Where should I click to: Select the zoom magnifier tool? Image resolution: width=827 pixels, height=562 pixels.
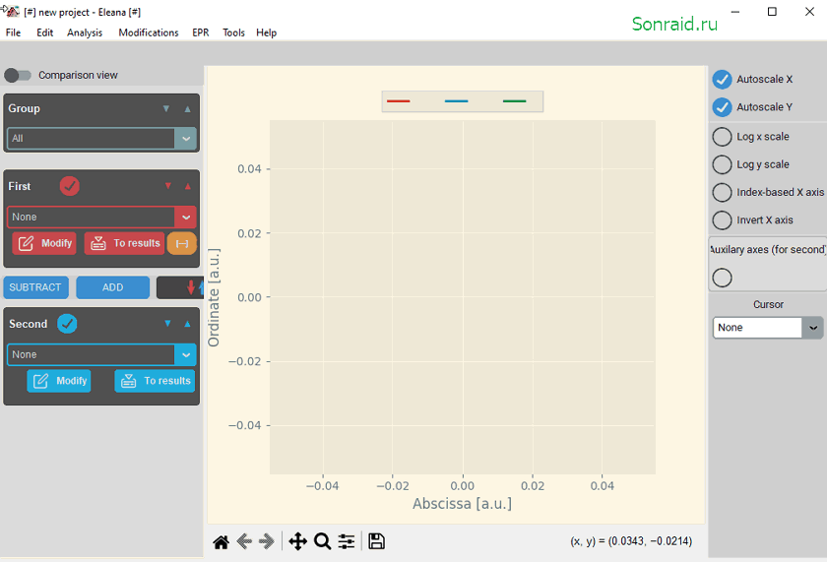322,541
